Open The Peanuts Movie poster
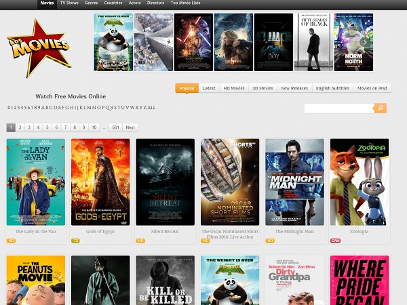 [x=36, y=281]
